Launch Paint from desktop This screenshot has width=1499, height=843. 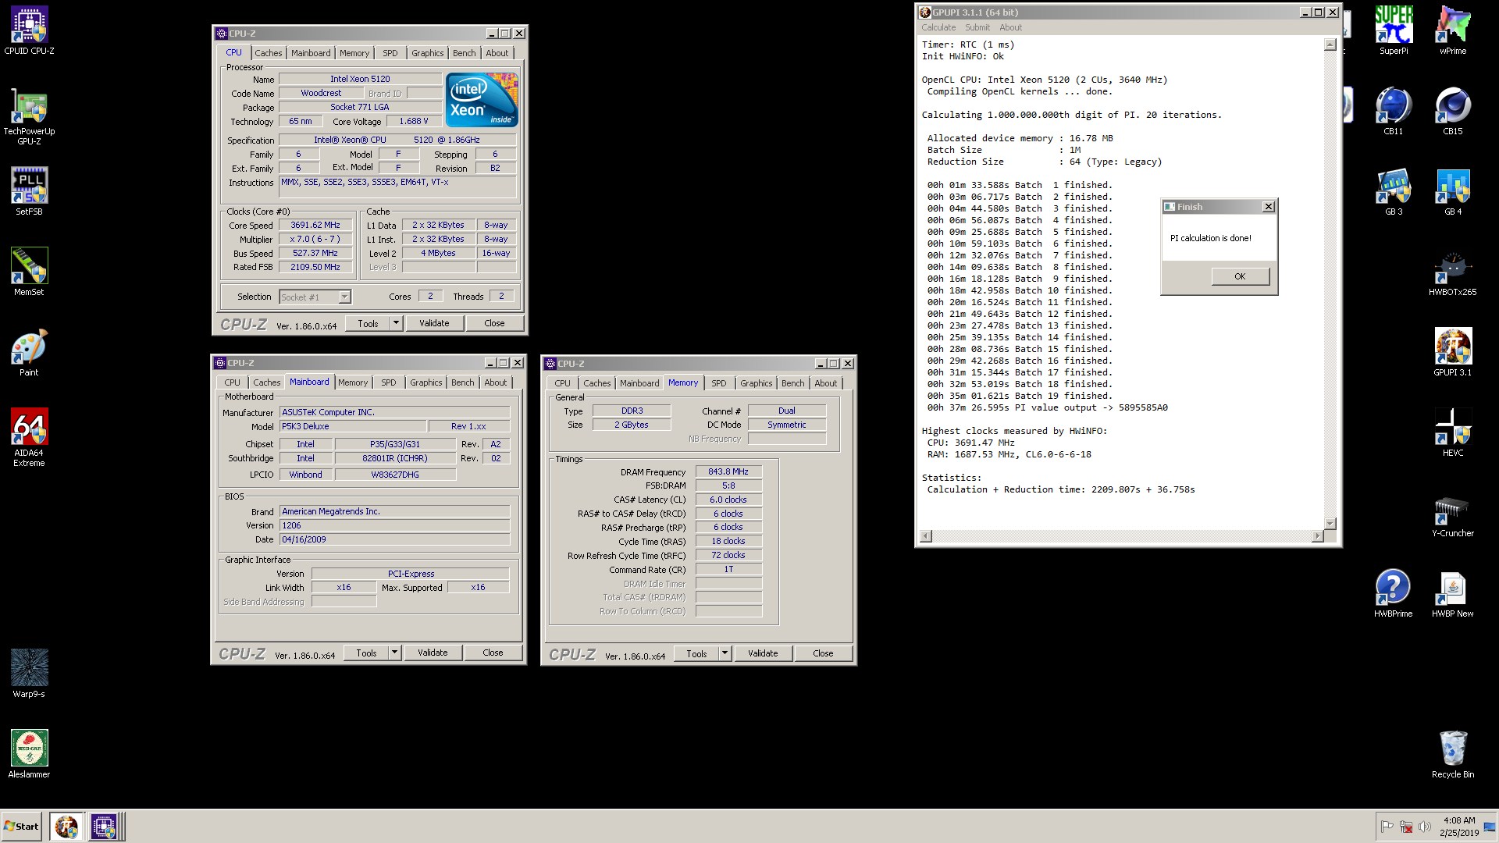point(29,353)
